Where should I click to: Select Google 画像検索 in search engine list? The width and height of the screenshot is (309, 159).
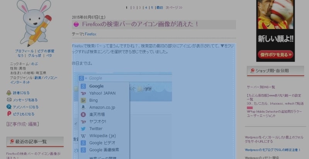click(104, 150)
